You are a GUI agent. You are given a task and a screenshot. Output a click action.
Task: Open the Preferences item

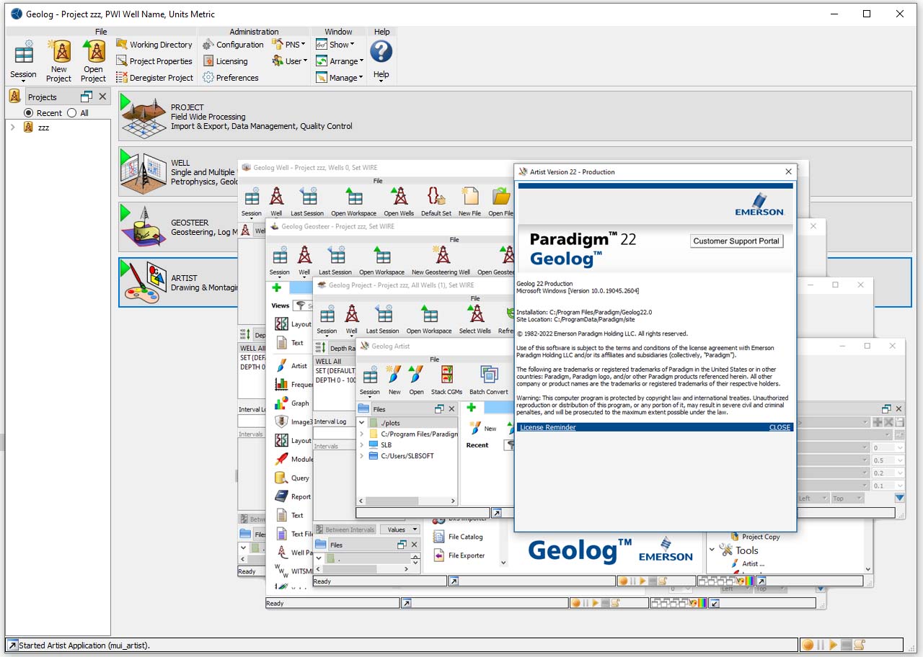pos(231,78)
